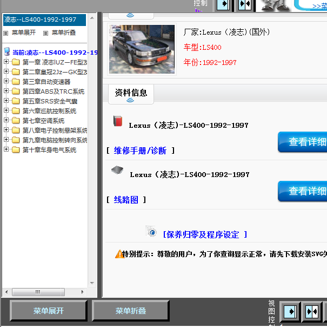The height and width of the screenshot is (327, 327).
Task: Click the bottom view-control expand arrow icon
Action: point(290,311)
